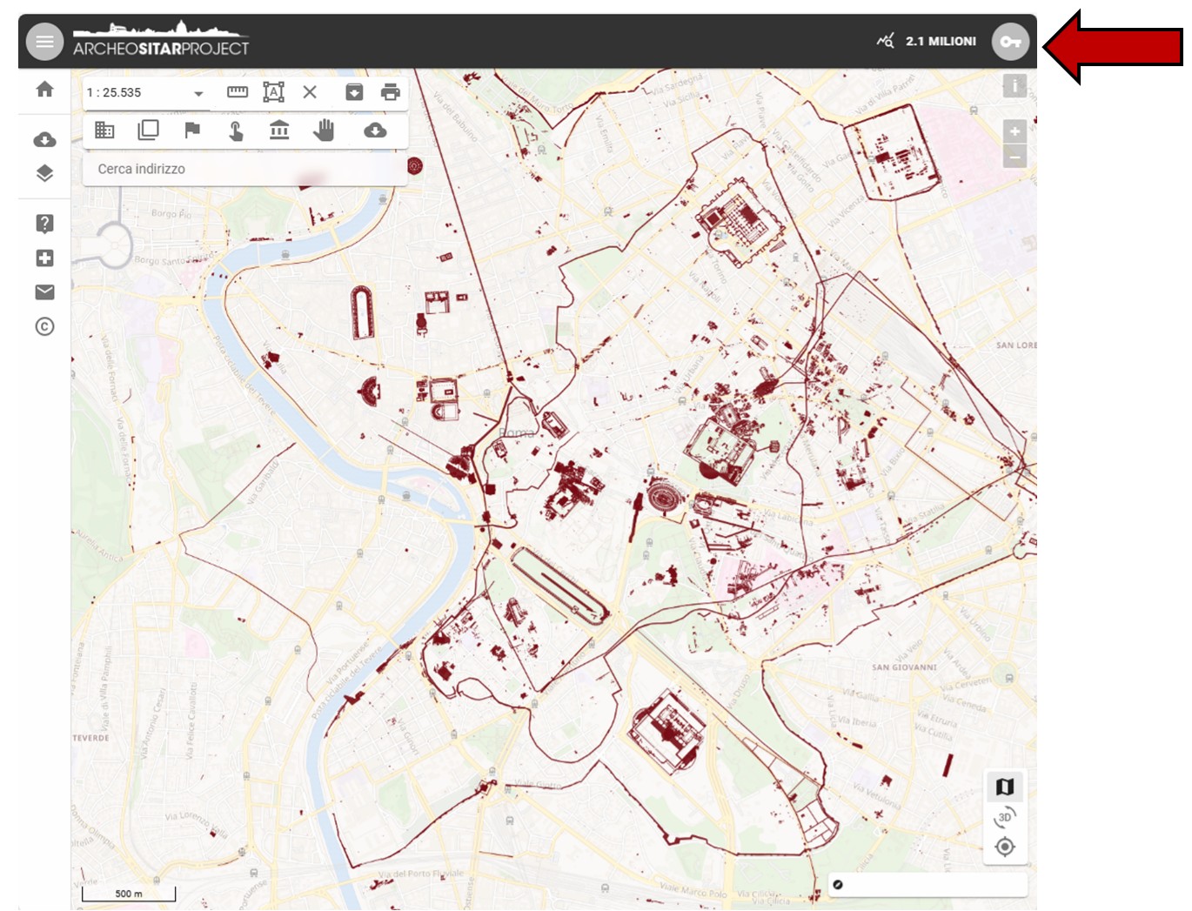Image resolution: width=1192 pixels, height=911 pixels.
Task: Zoom in with the plus button
Action: tap(1015, 131)
